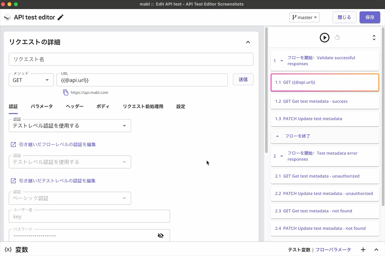Open the ベーシック認証 dropdown
Image resolution: width=385 pixels, height=256 pixels.
pos(70,198)
